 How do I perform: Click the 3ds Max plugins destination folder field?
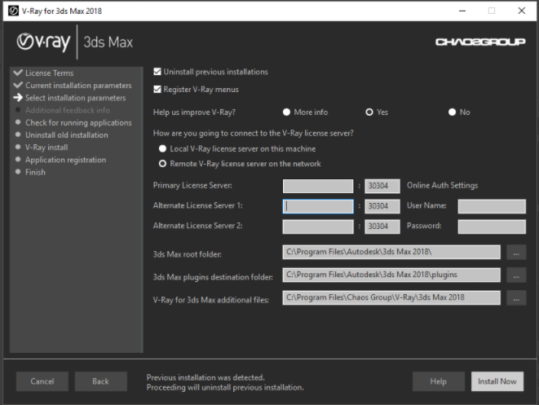pyautogui.click(x=391, y=275)
